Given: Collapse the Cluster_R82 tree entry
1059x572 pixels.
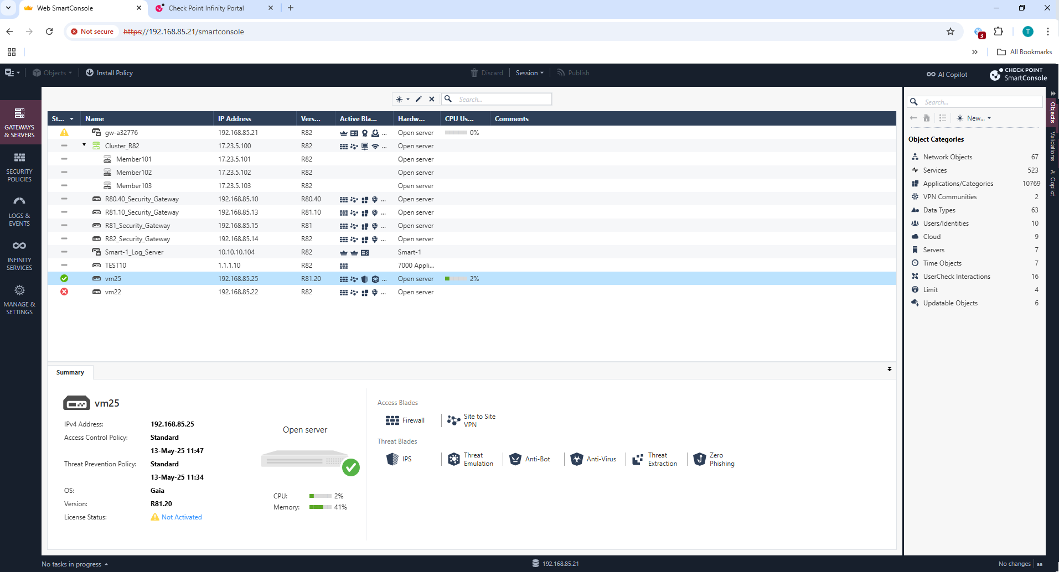Looking at the screenshot, I should pyautogui.click(x=84, y=144).
